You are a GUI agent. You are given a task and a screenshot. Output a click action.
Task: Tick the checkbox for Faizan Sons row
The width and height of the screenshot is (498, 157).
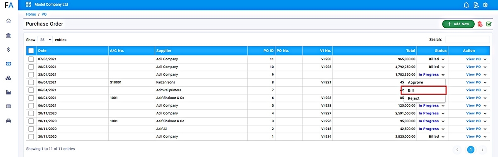[x=31, y=82]
